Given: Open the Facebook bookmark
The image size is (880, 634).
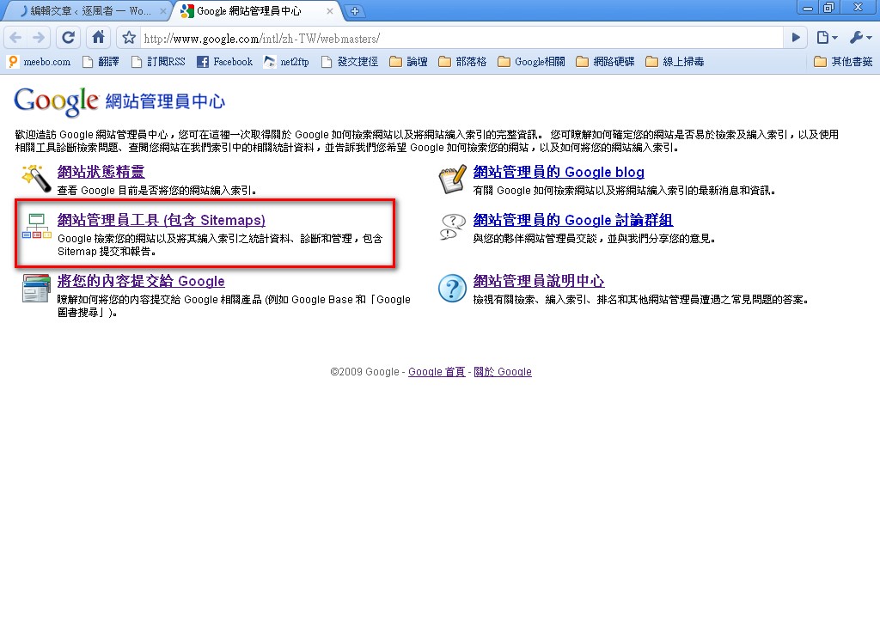Looking at the screenshot, I should pyautogui.click(x=224, y=62).
